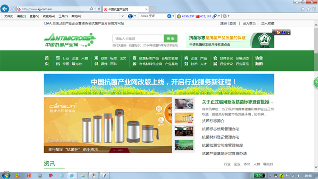The width and height of the screenshot is (318, 179).
Task: Open the favorites star icon
Action: [308, 9]
